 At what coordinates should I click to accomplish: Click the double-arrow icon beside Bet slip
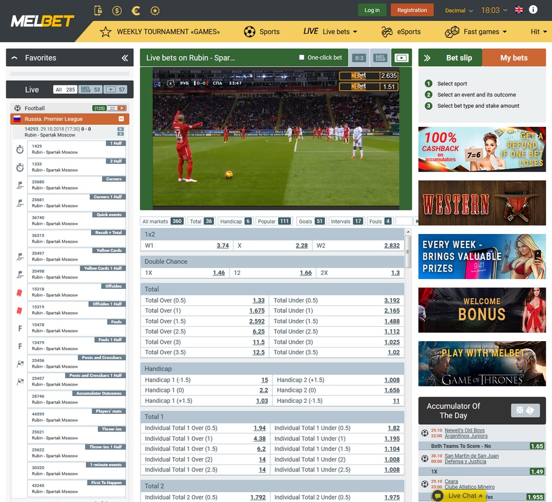point(427,58)
